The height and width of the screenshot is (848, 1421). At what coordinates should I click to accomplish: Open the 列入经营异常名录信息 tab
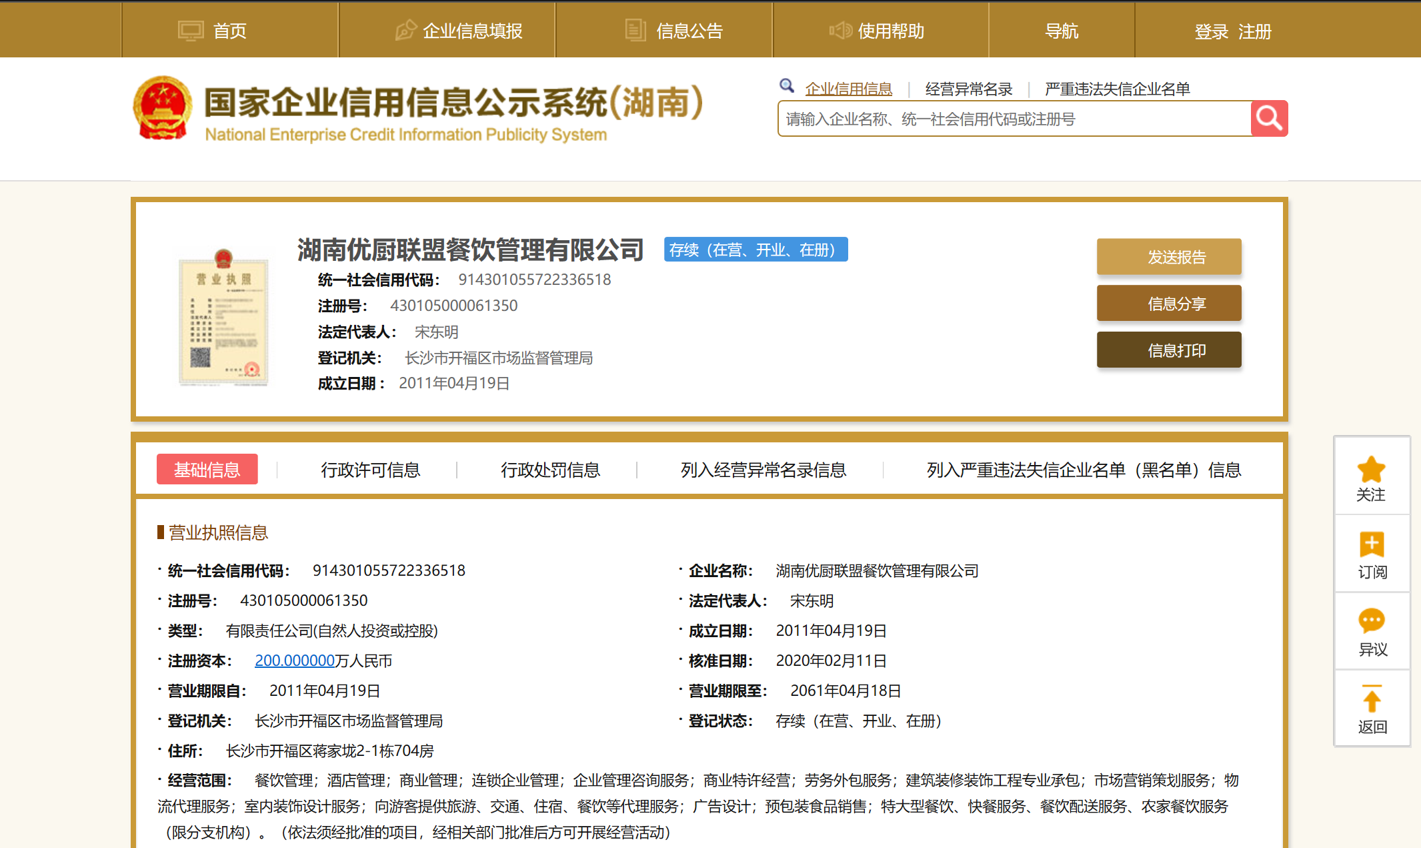coord(763,470)
